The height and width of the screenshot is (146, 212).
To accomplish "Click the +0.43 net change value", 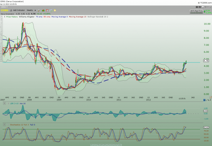I will [x=39, y=14].
